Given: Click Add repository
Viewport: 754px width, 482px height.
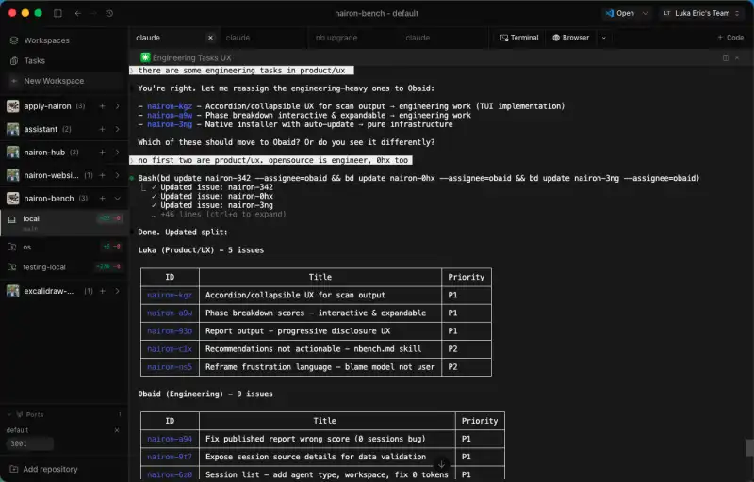Looking at the screenshot, I should click(43, 469).
